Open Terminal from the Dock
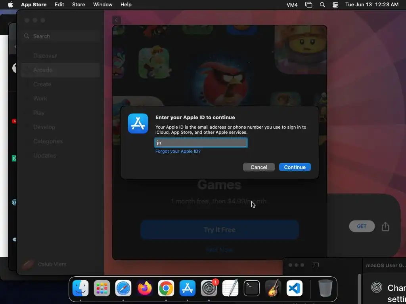Screen dimensions: 406x304 coord(252,288)
